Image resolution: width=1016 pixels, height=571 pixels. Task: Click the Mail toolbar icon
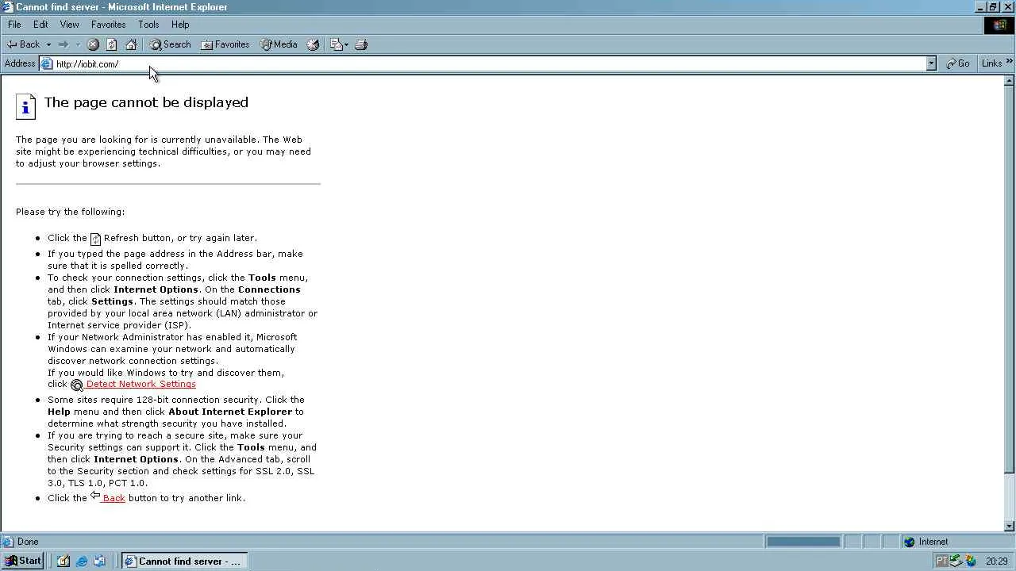336,44
